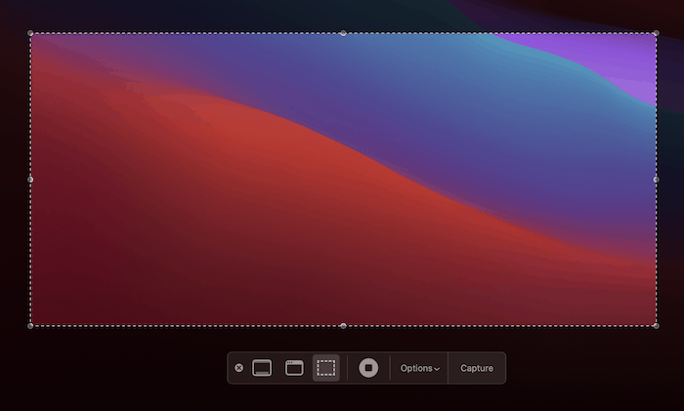Click the bottom-center edge selection handle

343,325
